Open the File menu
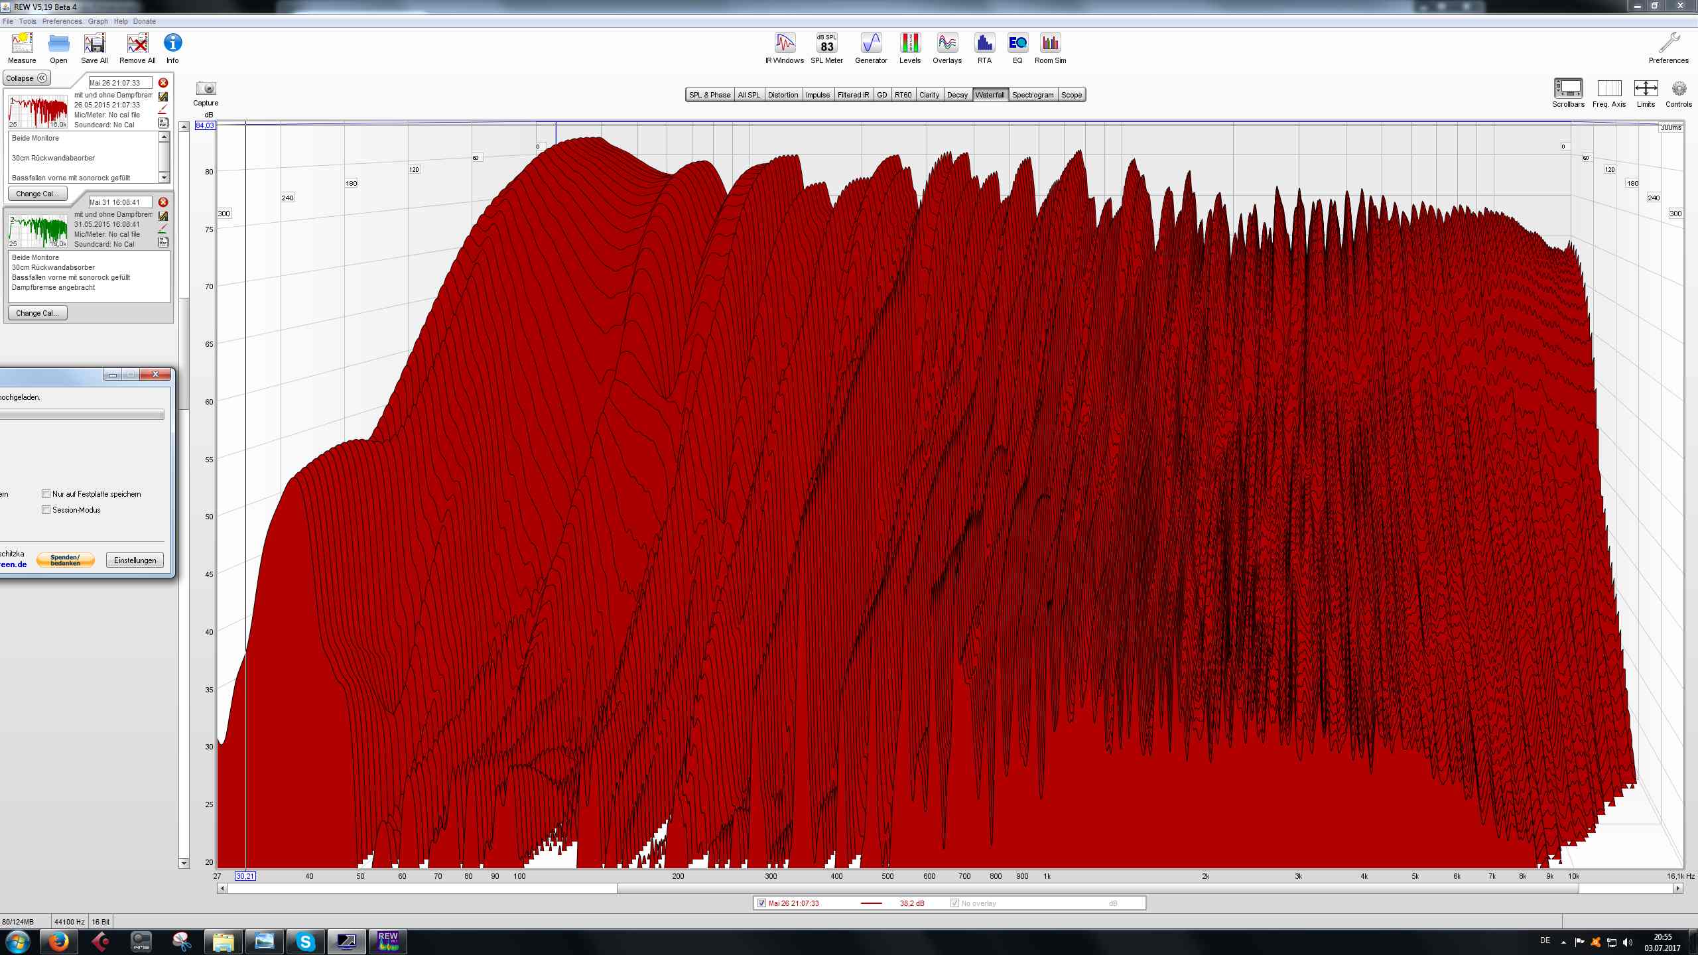Viewport: 1698px width, 955px height. tap(8, 21)
